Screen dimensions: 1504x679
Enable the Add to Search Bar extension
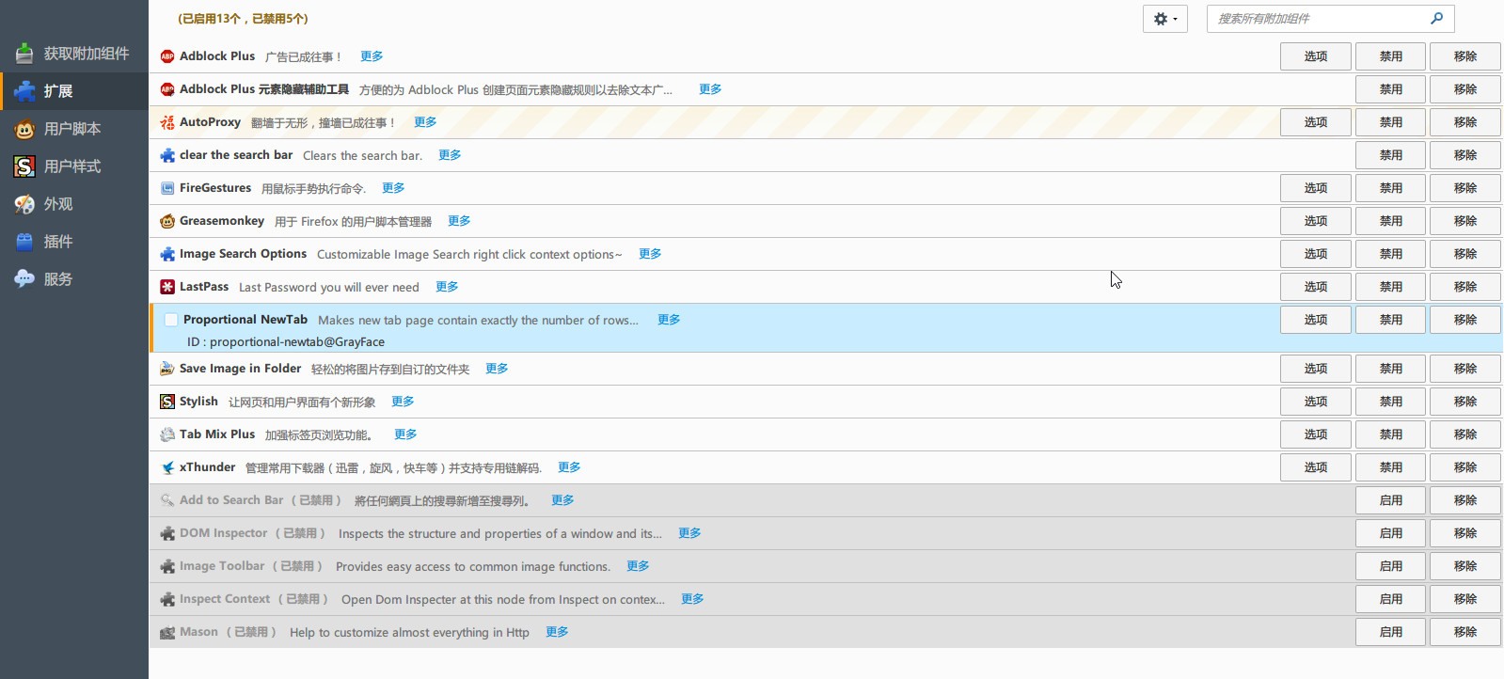(x=1390, y=500)
